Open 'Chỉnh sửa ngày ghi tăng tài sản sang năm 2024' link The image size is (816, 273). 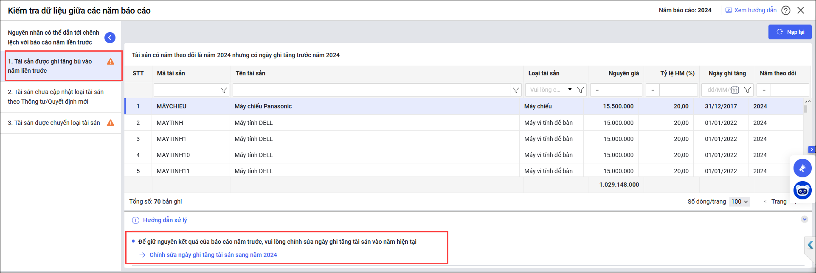pyautogui.click(x=213, y=255)
